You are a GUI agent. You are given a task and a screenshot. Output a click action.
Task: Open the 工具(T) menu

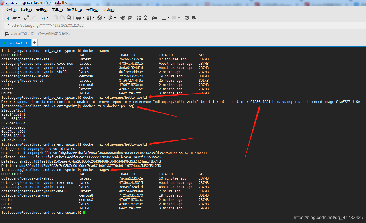[x=57, y=10]
